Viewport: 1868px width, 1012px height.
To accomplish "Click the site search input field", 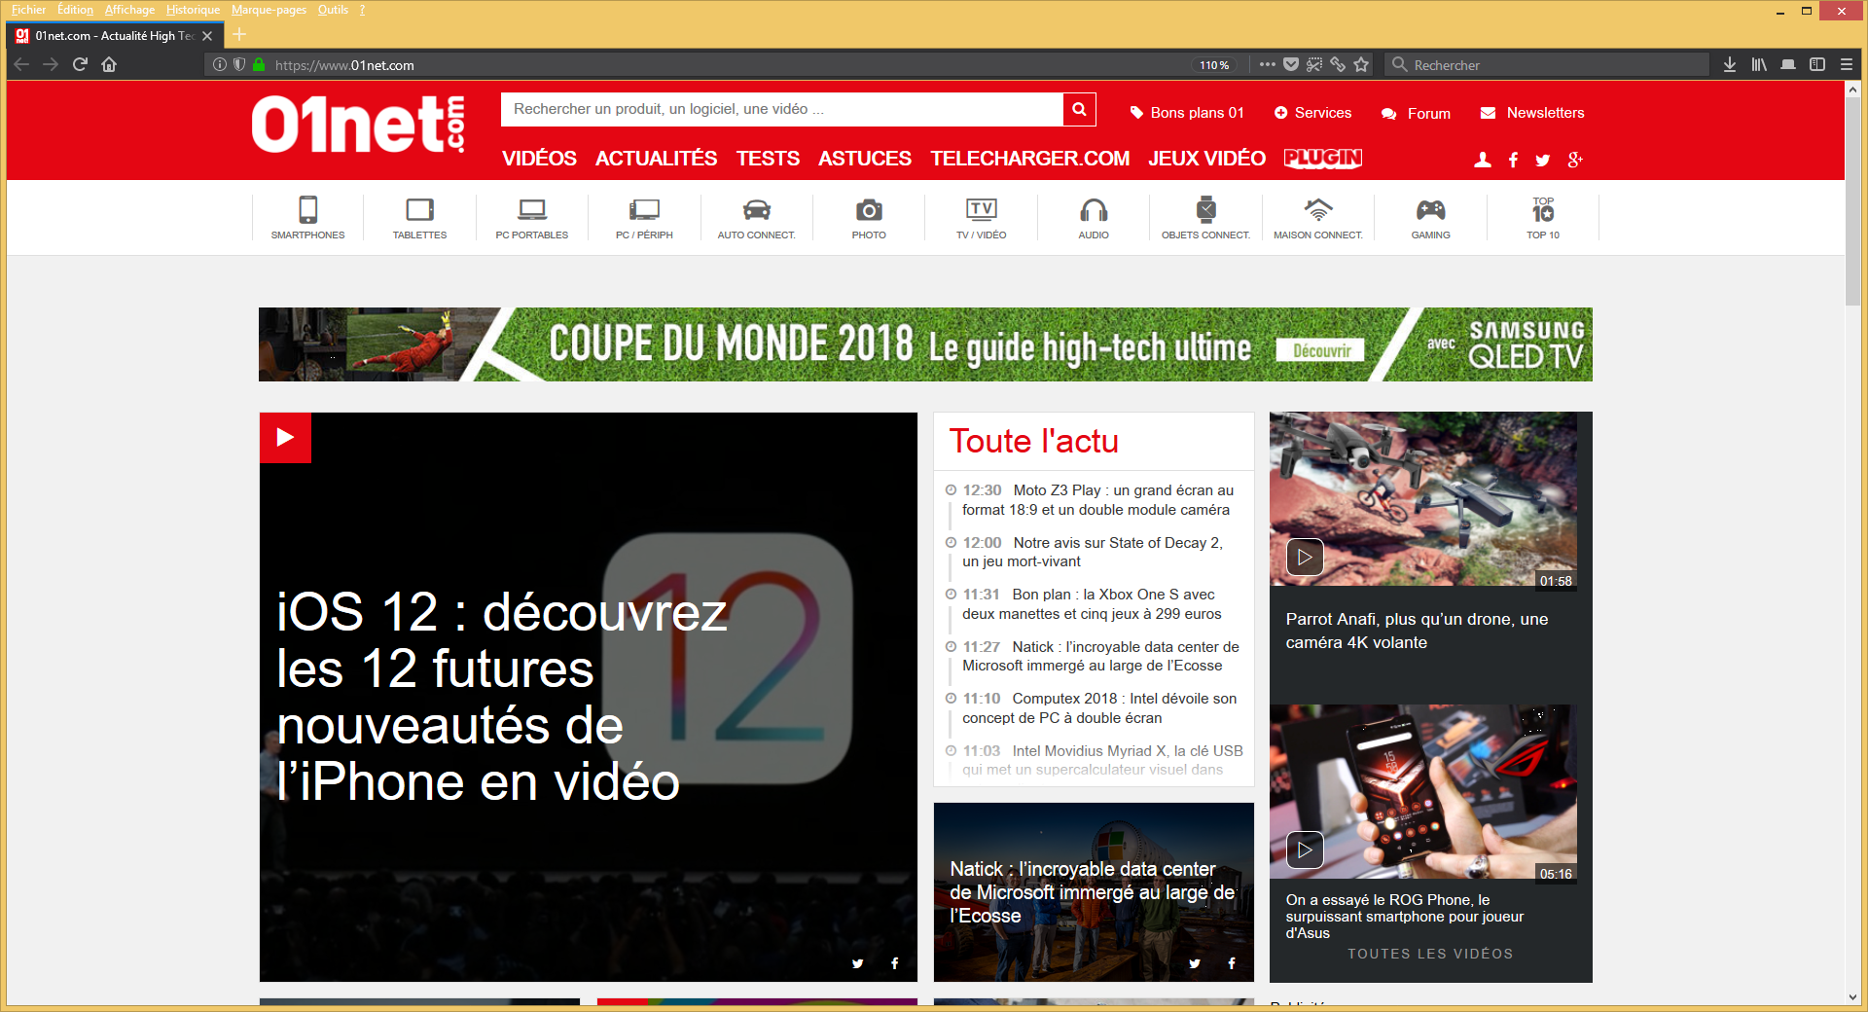I will (782, 109).
